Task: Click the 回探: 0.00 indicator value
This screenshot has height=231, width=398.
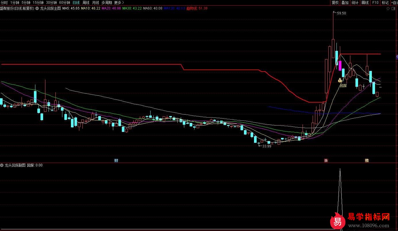Action: click(35, 165)
